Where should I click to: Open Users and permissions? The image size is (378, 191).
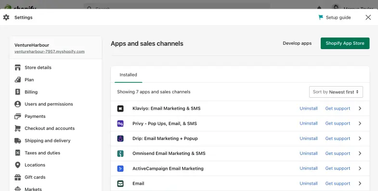[x=49, y=104]
